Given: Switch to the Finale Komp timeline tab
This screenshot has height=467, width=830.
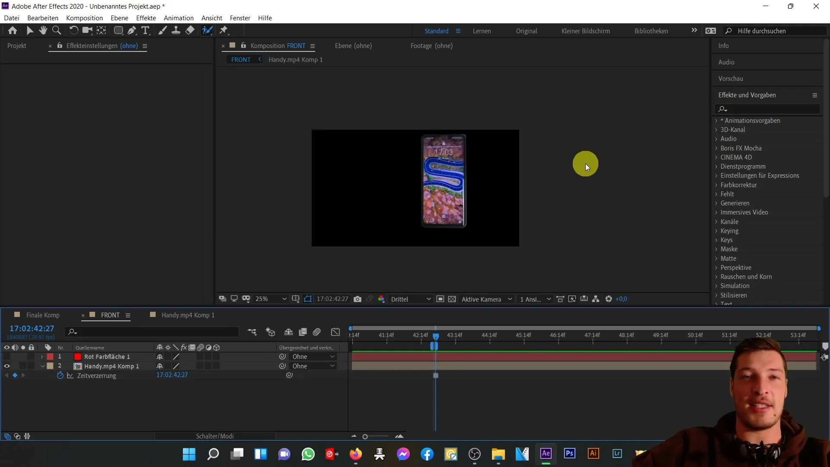Looking at the screenshot, I should (x=43, y=315).
